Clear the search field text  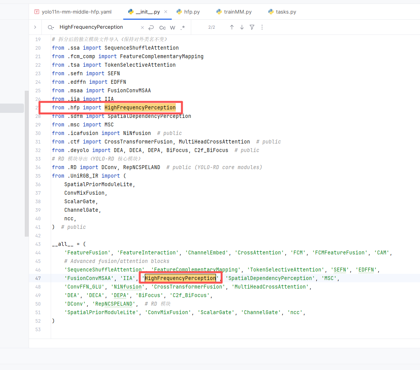click(x=142, y=28)
